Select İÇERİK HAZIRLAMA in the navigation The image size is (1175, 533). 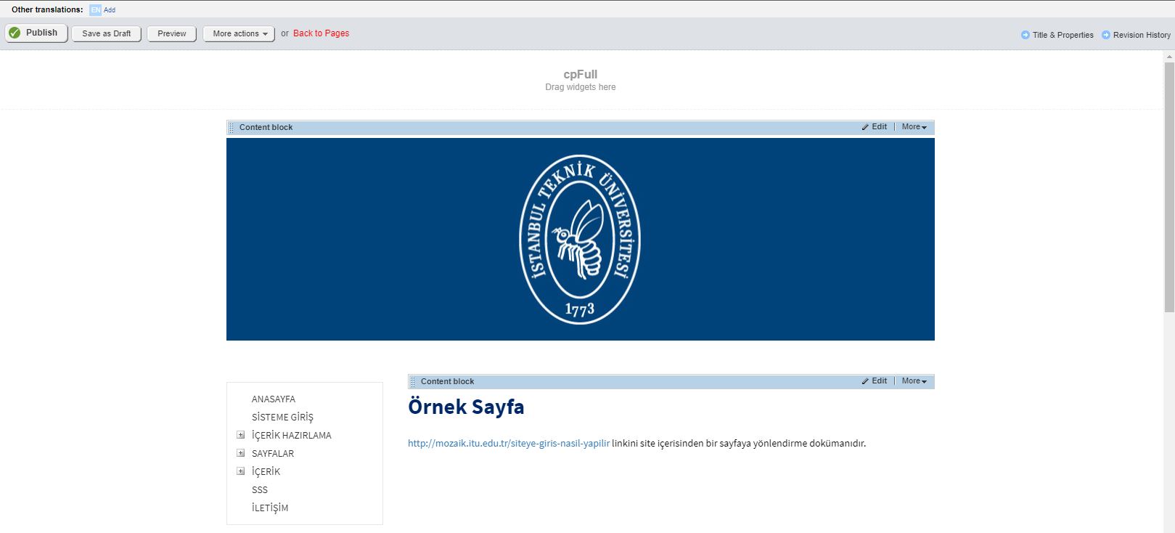pyautogui.click(x=292, y=436)
